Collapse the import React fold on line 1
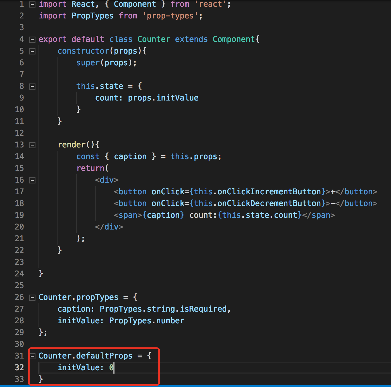 pos(32,4)
